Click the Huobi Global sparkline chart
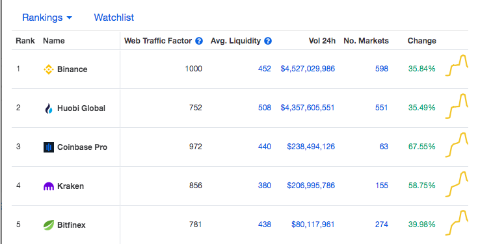478x244 pixels. (x=457, y=106)
